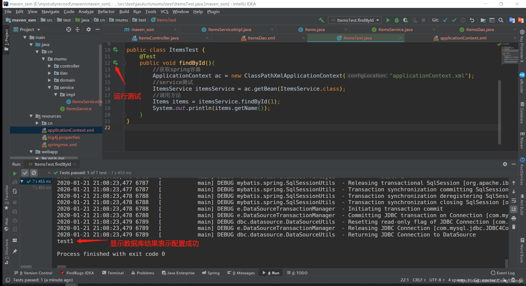This screenshot has height=286, width=526.
Task: Open the ItemsTest.findById run configuration dropdown
Action: pyautogui.click(x=355, y=20)
